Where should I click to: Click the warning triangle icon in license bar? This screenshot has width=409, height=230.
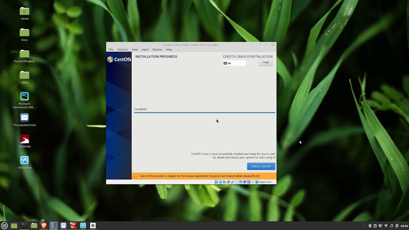point(135,176)
